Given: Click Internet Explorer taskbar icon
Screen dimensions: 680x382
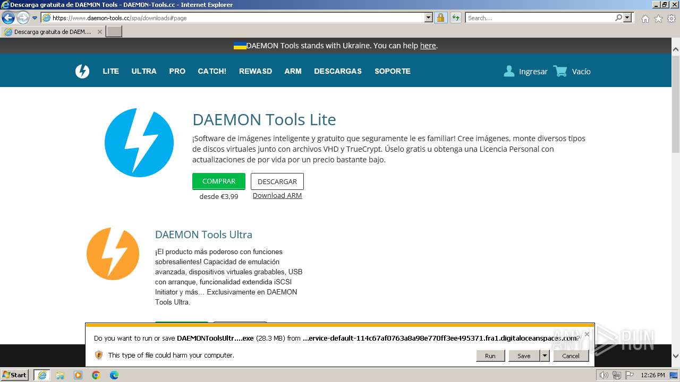Looking at the screenshot, I should coord(42,375).
